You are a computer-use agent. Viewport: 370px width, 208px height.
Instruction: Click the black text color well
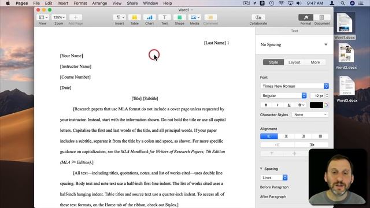tap(316, 105)
